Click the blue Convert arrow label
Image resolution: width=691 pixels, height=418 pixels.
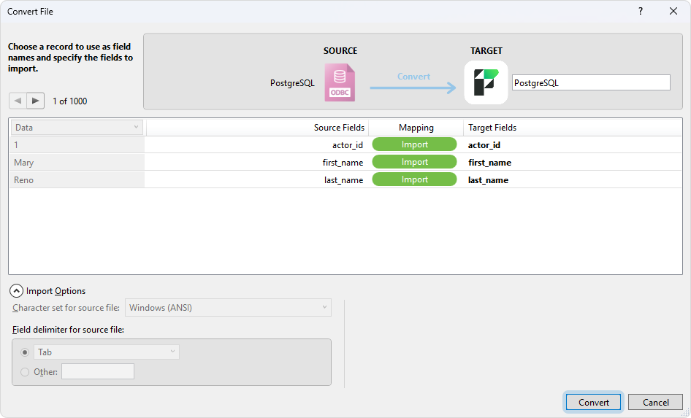click(x=413, y=77)
